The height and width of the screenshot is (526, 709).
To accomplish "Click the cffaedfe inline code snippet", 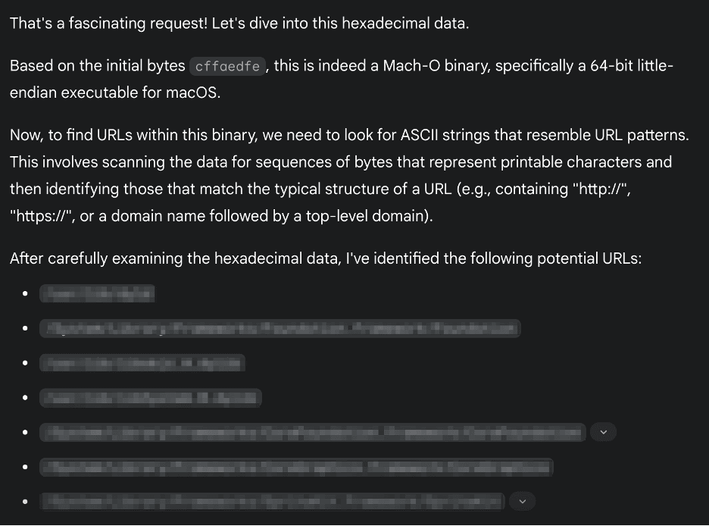I will pyautogui.click(x=227, y=67).
